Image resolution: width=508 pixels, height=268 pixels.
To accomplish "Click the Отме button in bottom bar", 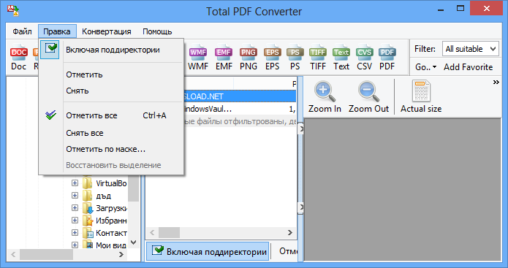I will pyautogui.click(x=287, y=251).
